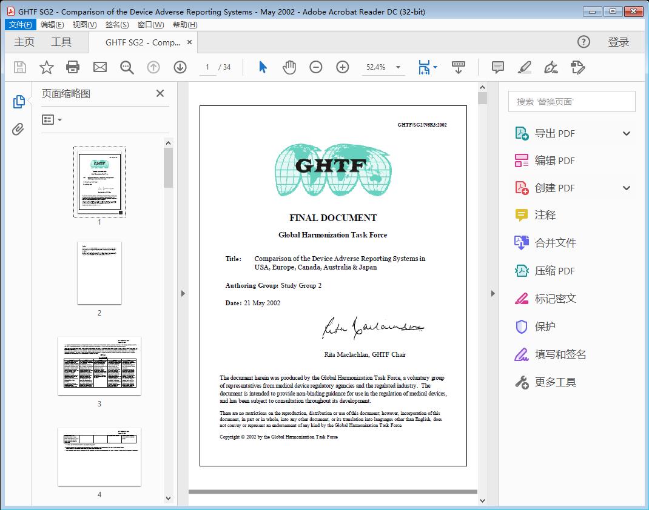Viewport: 649px width, 510px height.
Task: Switch to the 主页 tab
Action: (24, 42)
